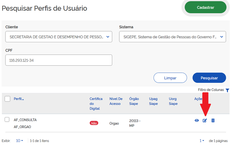This screenshot has height=145, width=233.
Task: Click into the CPF input field
Action: tap(59, 60)
